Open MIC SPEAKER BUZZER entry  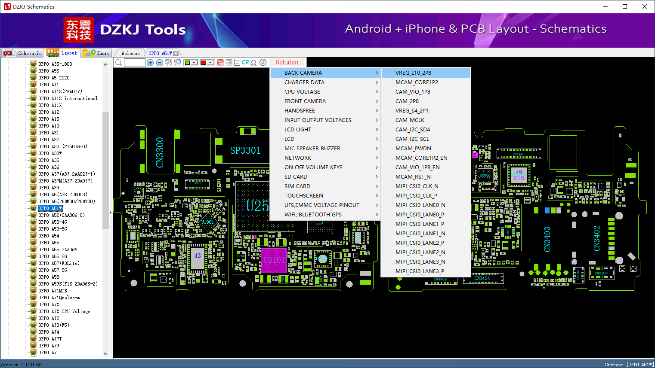(325, 149)
